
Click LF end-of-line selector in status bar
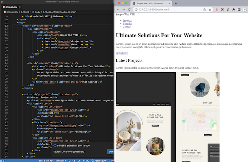(x=79, y=161)
